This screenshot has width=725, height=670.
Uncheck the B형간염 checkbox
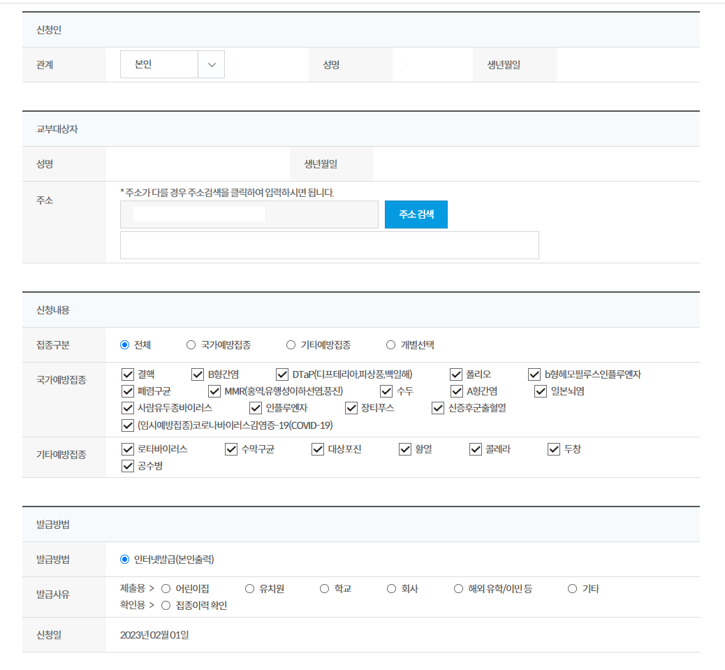[198, 374]
